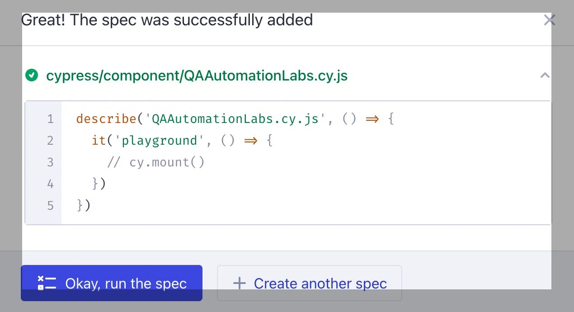Click the closing brace on line five
This screenshot has height=312, width=574.
tap(80, 206)
